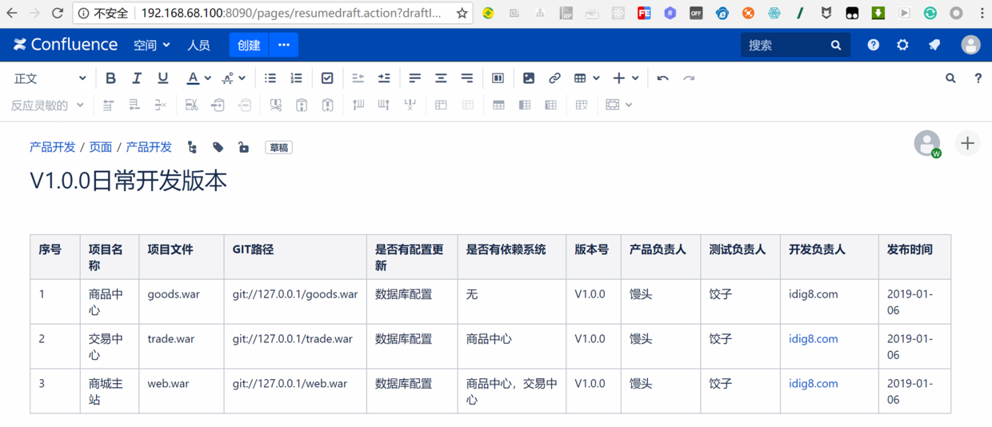Copy the current table row
The width and height of the screenshot is (992, 427).
click(218, 105)
